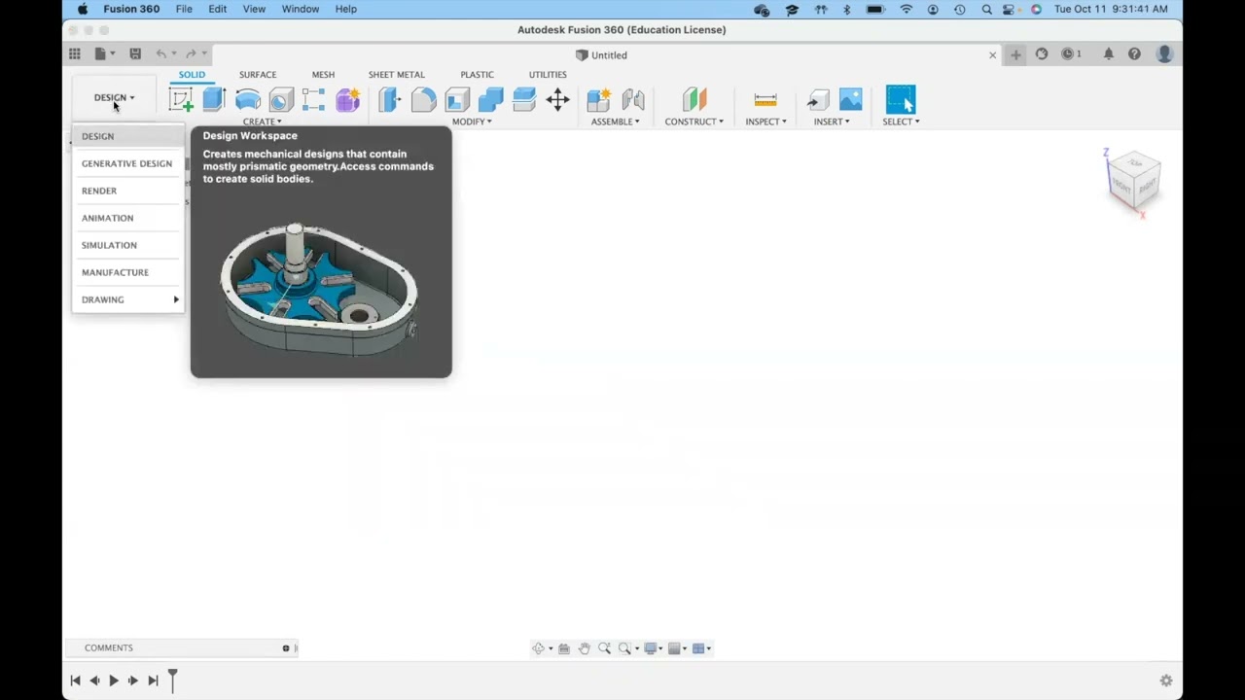This screenshot has width=1245, height=700.
Task: Expand the DRAWING submenu arrow
Action: point(176,299)
